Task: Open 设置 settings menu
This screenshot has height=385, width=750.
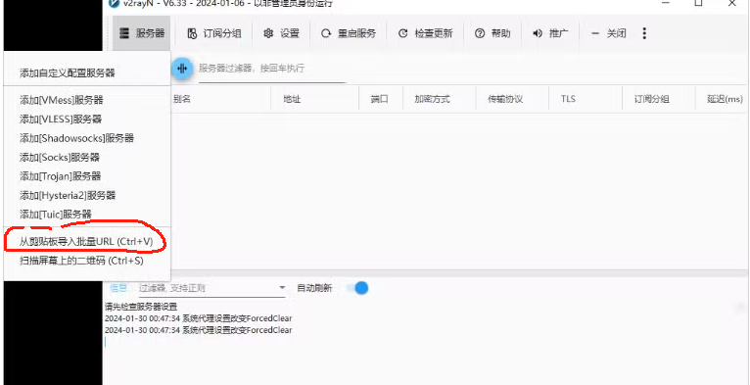Action: (x=282, y=33)
